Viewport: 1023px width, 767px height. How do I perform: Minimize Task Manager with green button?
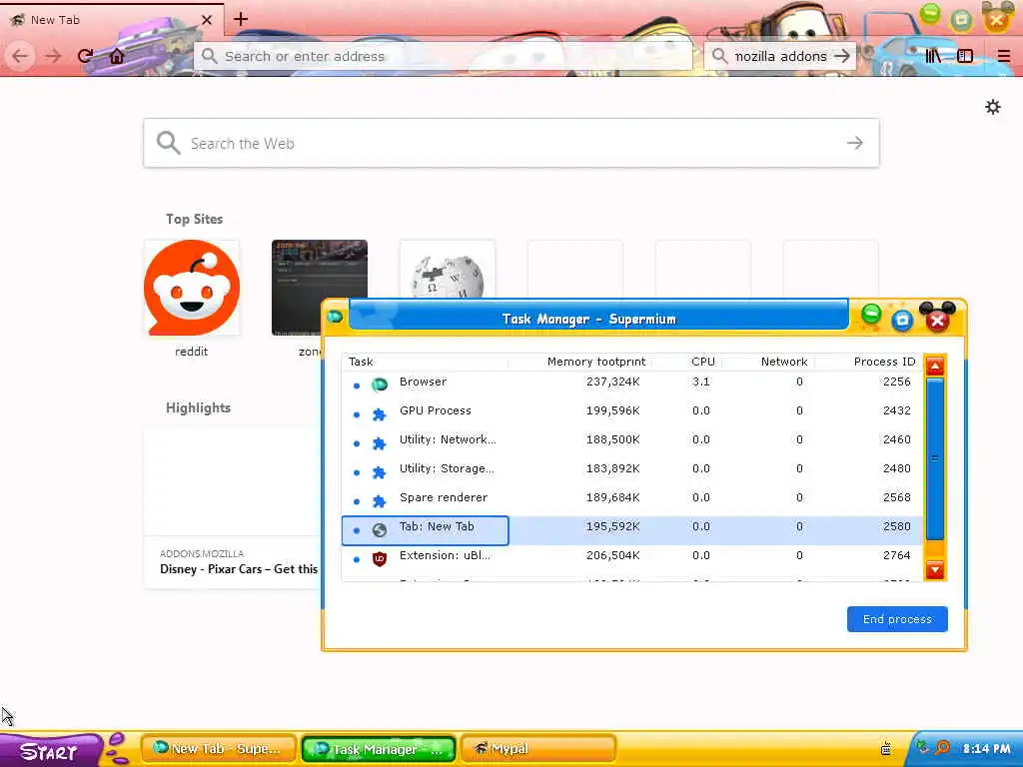[871, 315]
